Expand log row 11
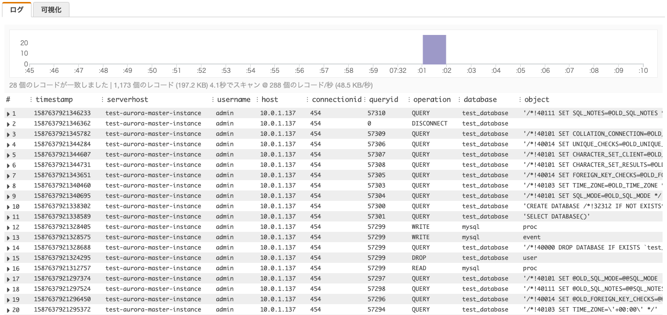 tap(8, 217)
